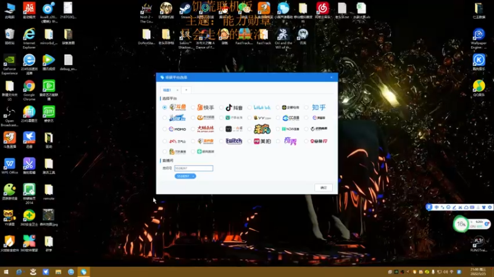Select the Kuaishou (快手) platform radio button
494x277 pixels.
pyautogui.click(x=193, y=107)
